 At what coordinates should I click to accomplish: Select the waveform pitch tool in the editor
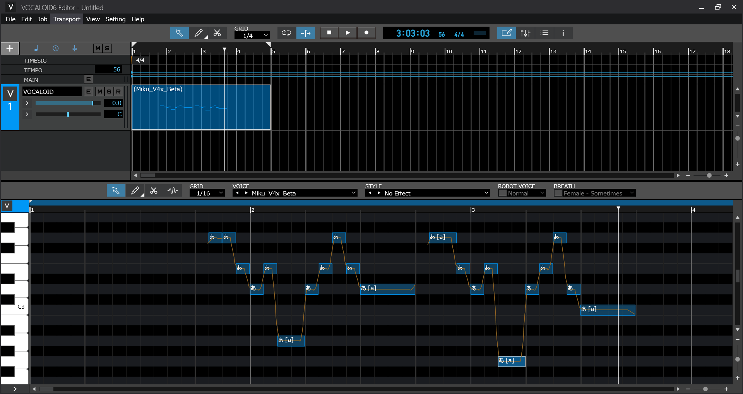point(173,190)
